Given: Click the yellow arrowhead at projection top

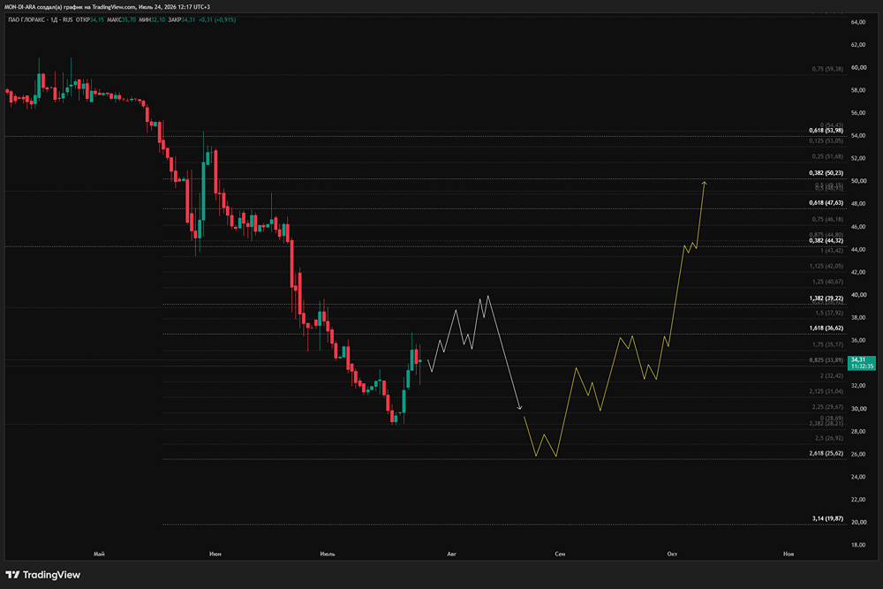Looking at the screenshot, I should 704,183.
